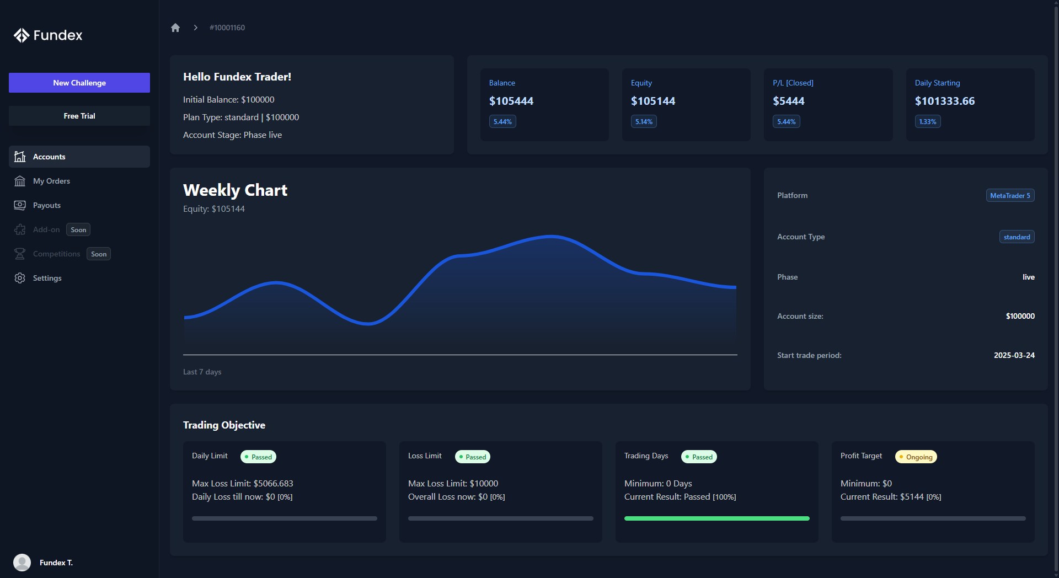The height and width of the screenshot is (578, 1059).
Task: Click the Fundex logo icon
Action: 22,35
